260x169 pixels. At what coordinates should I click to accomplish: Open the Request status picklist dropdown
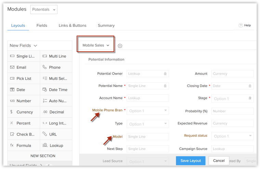pos(232,136)
